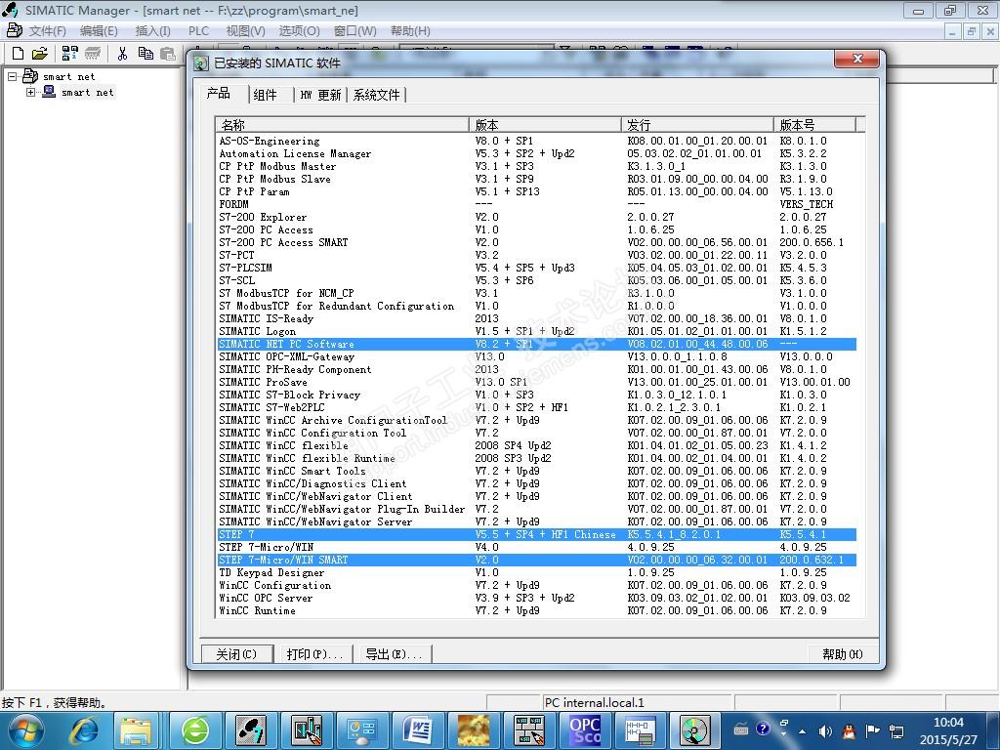Screen dimensions: 1000x750
Task: Open the Microsoft Word taskbar icon
Action: click(418, 730)
